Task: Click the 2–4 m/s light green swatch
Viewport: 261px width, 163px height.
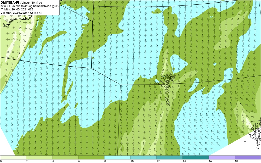Action: click(x=39, y=158)
